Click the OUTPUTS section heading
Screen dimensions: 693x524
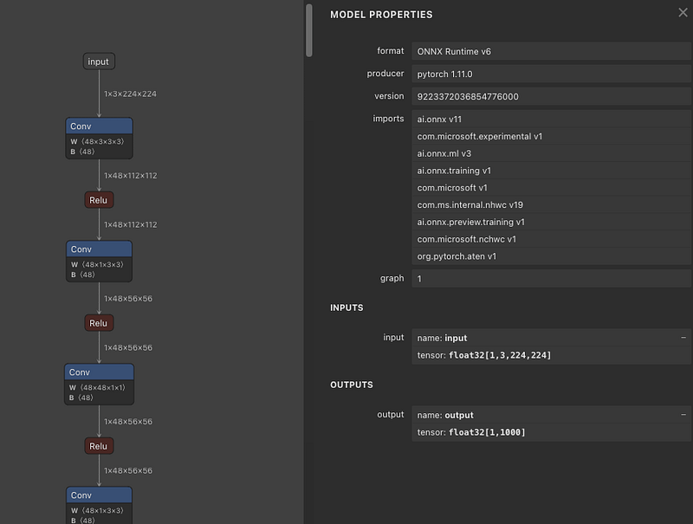(x=352, y=385)
